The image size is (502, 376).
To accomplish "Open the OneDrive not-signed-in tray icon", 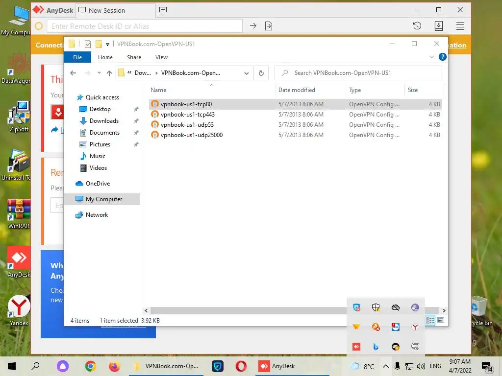I will (396, 307).
